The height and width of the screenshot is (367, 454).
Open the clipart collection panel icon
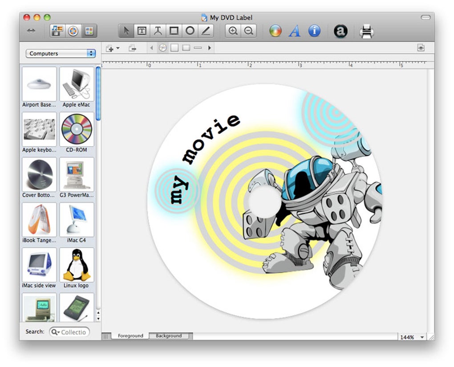click(73, 31)
